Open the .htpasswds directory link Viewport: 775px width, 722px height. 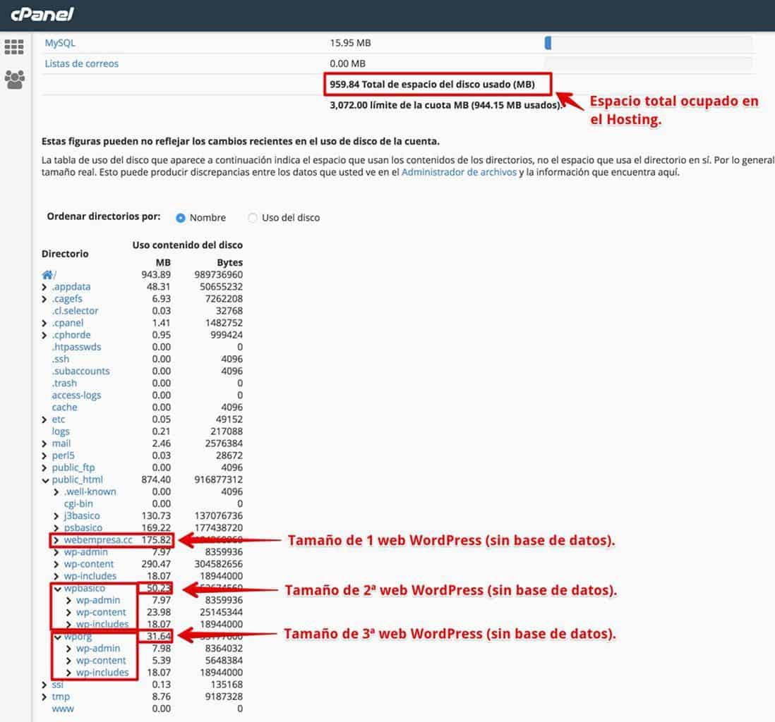(x=76, y=347)
